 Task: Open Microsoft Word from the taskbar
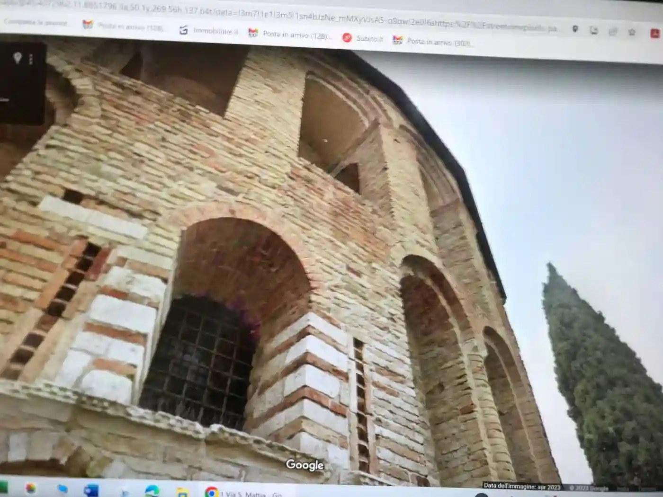coord(91,490)
